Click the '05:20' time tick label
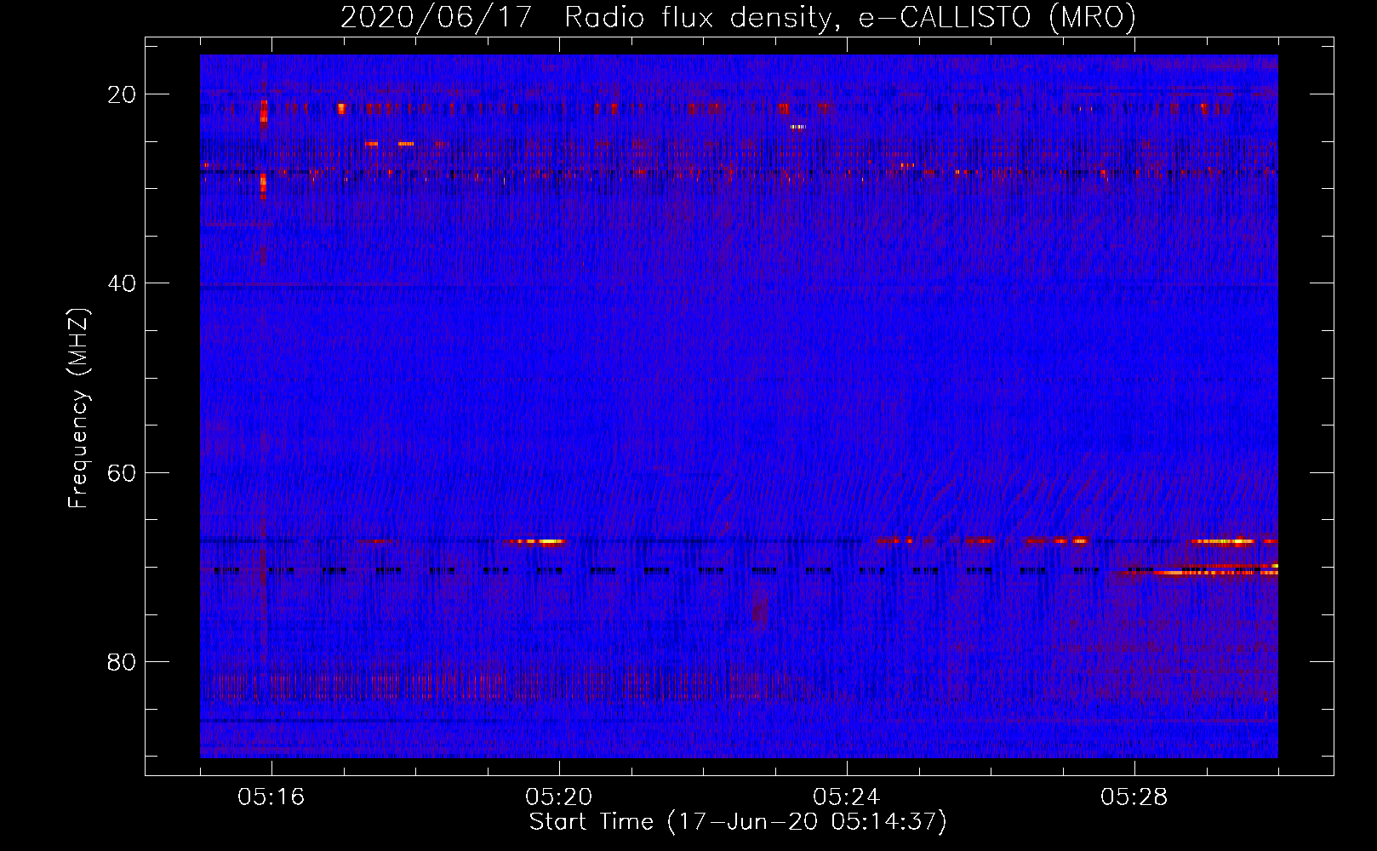This screenshot has width=1377, height=851. click(559, 797)
